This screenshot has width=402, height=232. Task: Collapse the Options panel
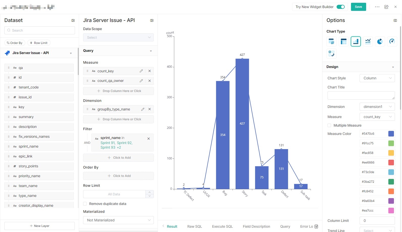(x=395, y=20)
